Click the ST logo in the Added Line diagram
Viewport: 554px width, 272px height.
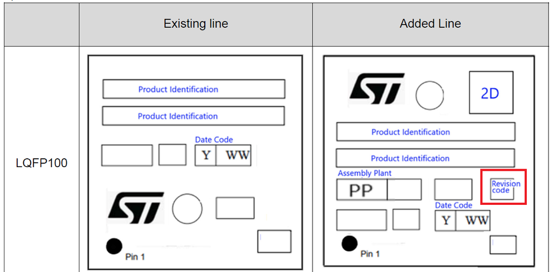click(376, 89)
